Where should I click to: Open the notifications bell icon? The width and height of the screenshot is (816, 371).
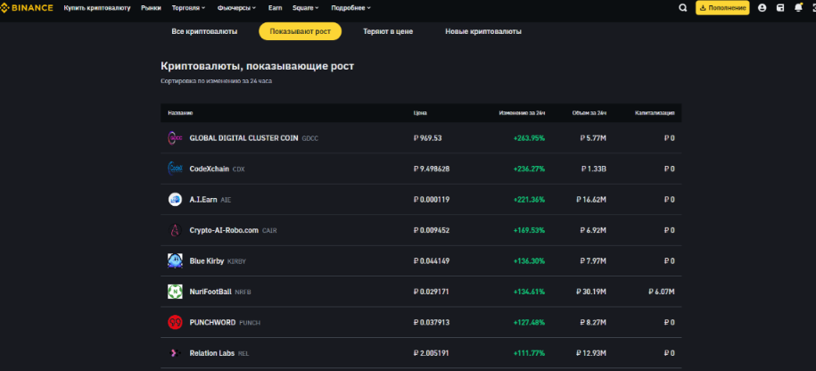tap(798, 8)
